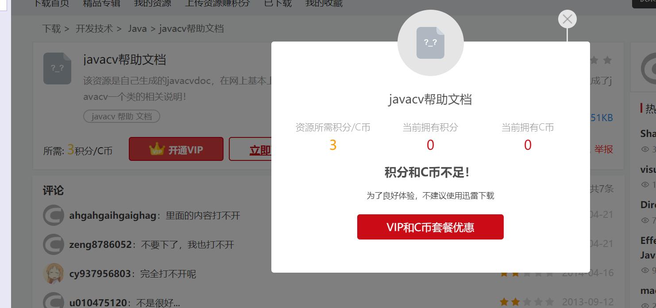Click the file icon in dialog header
Image resolution: width=656 pixels, height=308 pixels.
click(430, 43)
